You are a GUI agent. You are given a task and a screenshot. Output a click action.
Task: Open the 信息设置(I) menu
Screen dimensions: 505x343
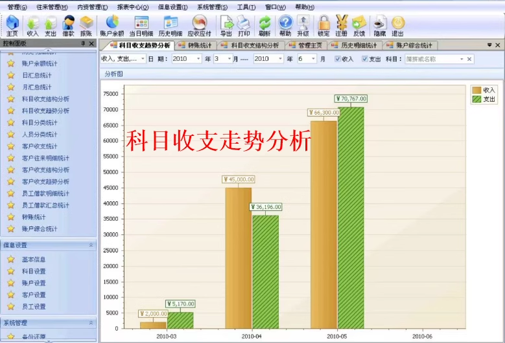coord(172,7)
